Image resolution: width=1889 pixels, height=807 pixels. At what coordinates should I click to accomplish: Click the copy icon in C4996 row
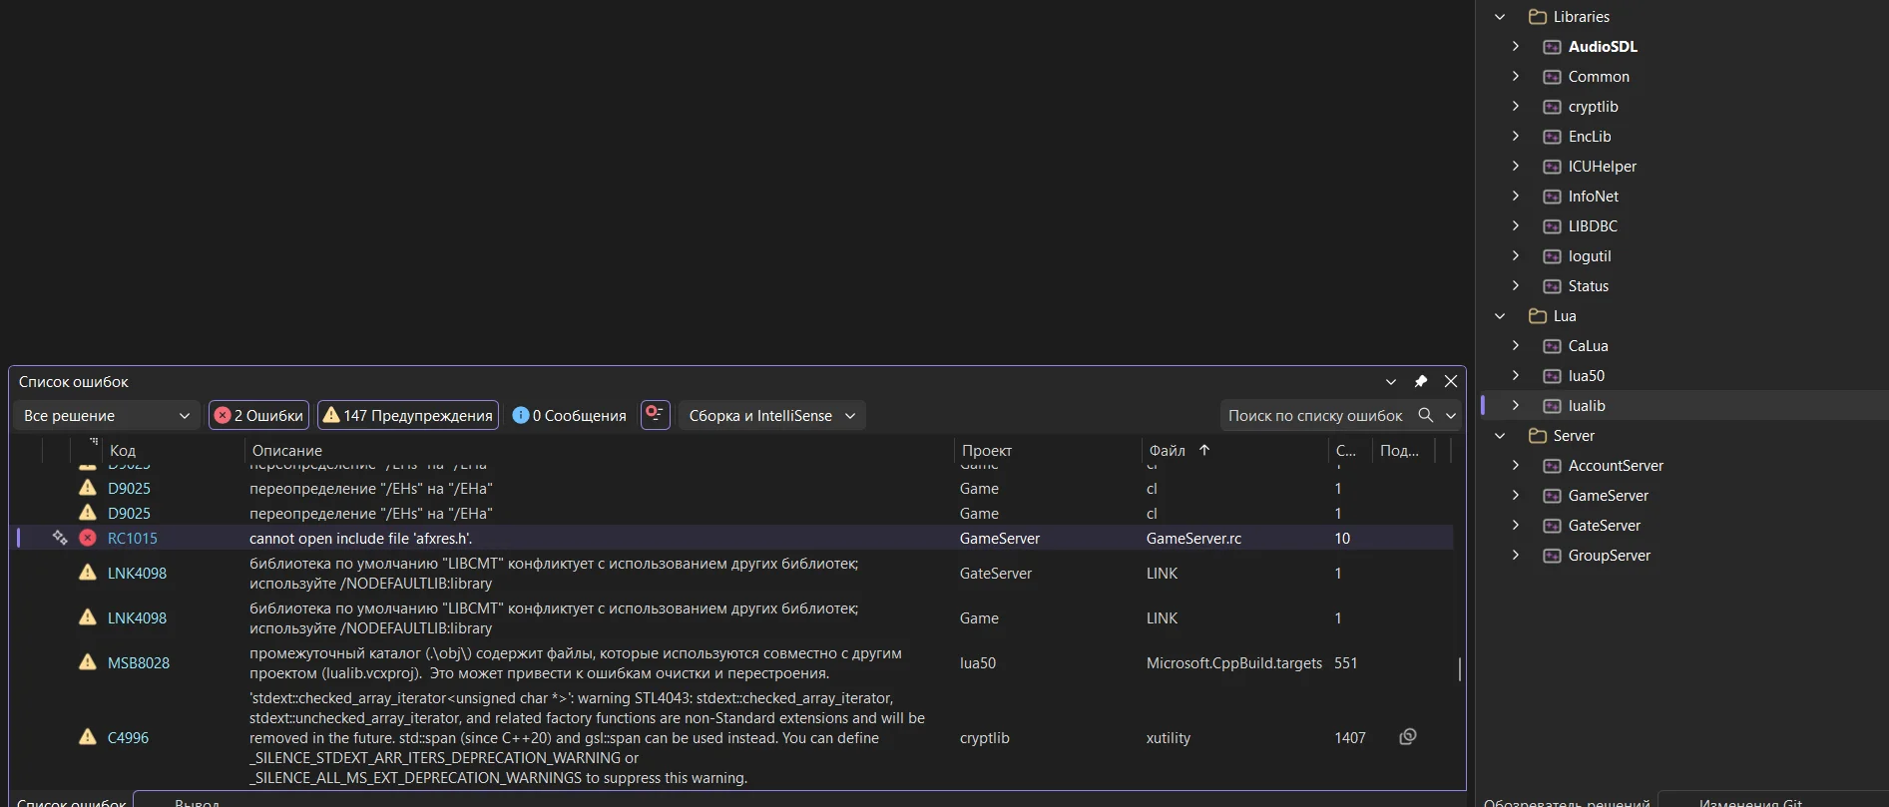coord(1408,737)
